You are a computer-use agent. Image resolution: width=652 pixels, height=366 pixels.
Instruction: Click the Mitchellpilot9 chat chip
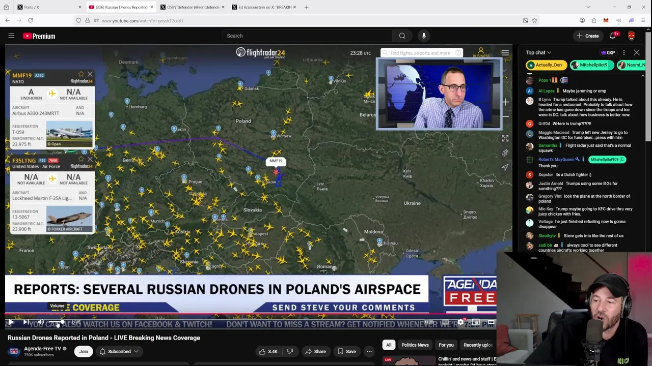pyautogui.click(x=591, y=65)
